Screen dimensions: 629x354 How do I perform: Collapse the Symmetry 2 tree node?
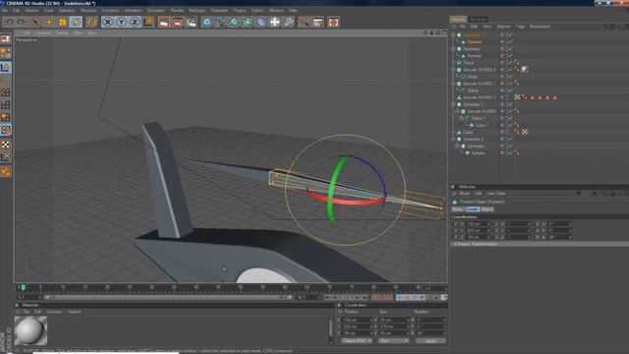click(453, 140)
